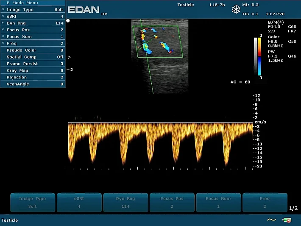
Task: Click the battery status icon
Action: (x=287, y=220)
